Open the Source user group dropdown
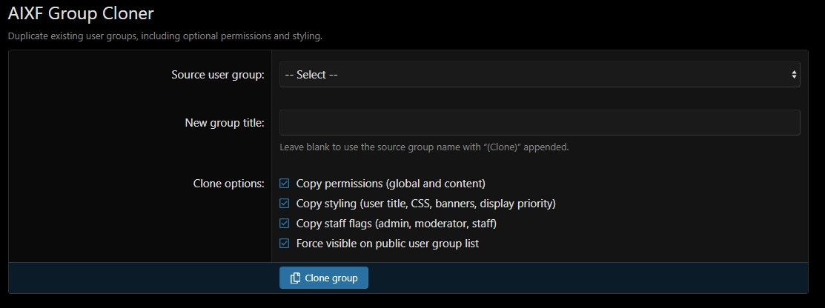 [539, 75]
